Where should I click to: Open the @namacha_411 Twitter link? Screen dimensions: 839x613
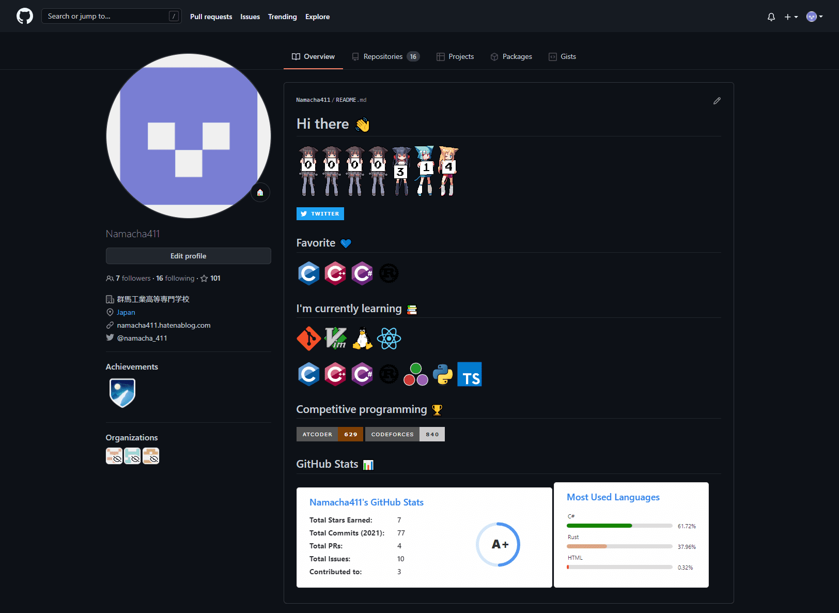click(142, 338)
